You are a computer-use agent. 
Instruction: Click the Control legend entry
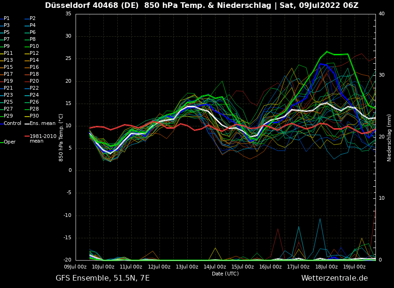tap(13, 124)
